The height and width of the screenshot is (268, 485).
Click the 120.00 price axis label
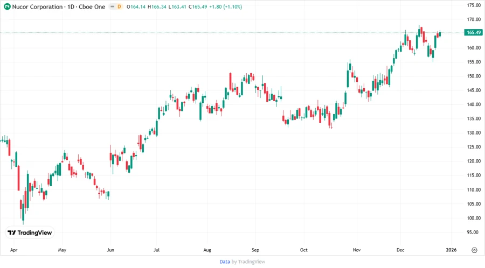coord(474,161)
